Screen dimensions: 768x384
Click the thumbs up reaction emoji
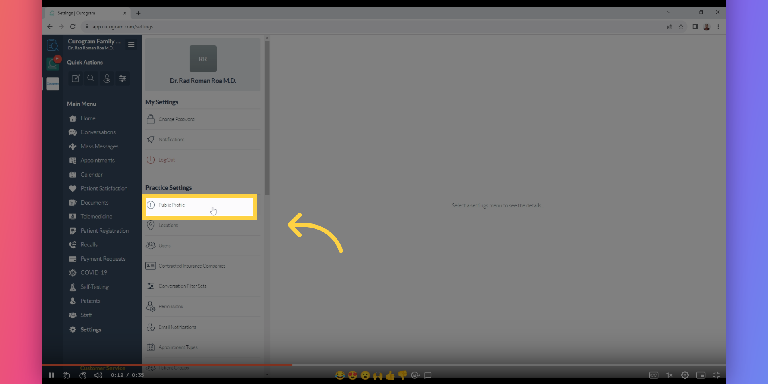[390, 376]
